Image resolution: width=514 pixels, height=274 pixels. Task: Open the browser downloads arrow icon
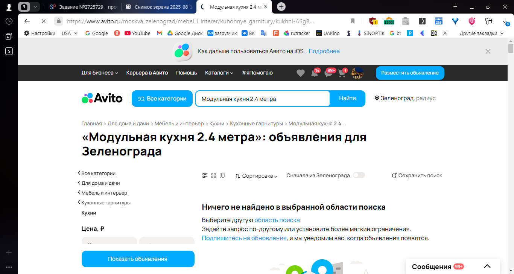[x=505, y=21]
